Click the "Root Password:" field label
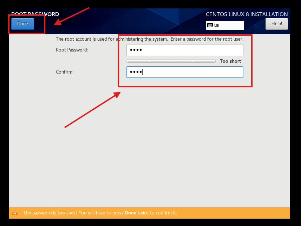The height and width of the screenshot is (226, 301). [72, 50]
